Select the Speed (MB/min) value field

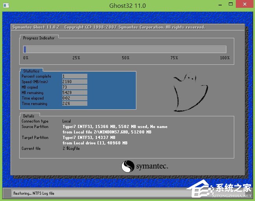pos(74,82)
